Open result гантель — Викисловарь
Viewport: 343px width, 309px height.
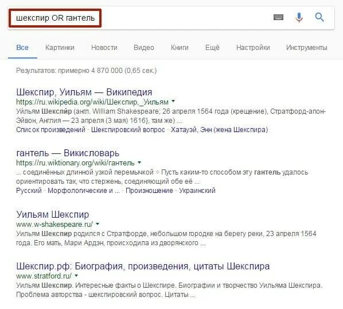pos(68,153)
